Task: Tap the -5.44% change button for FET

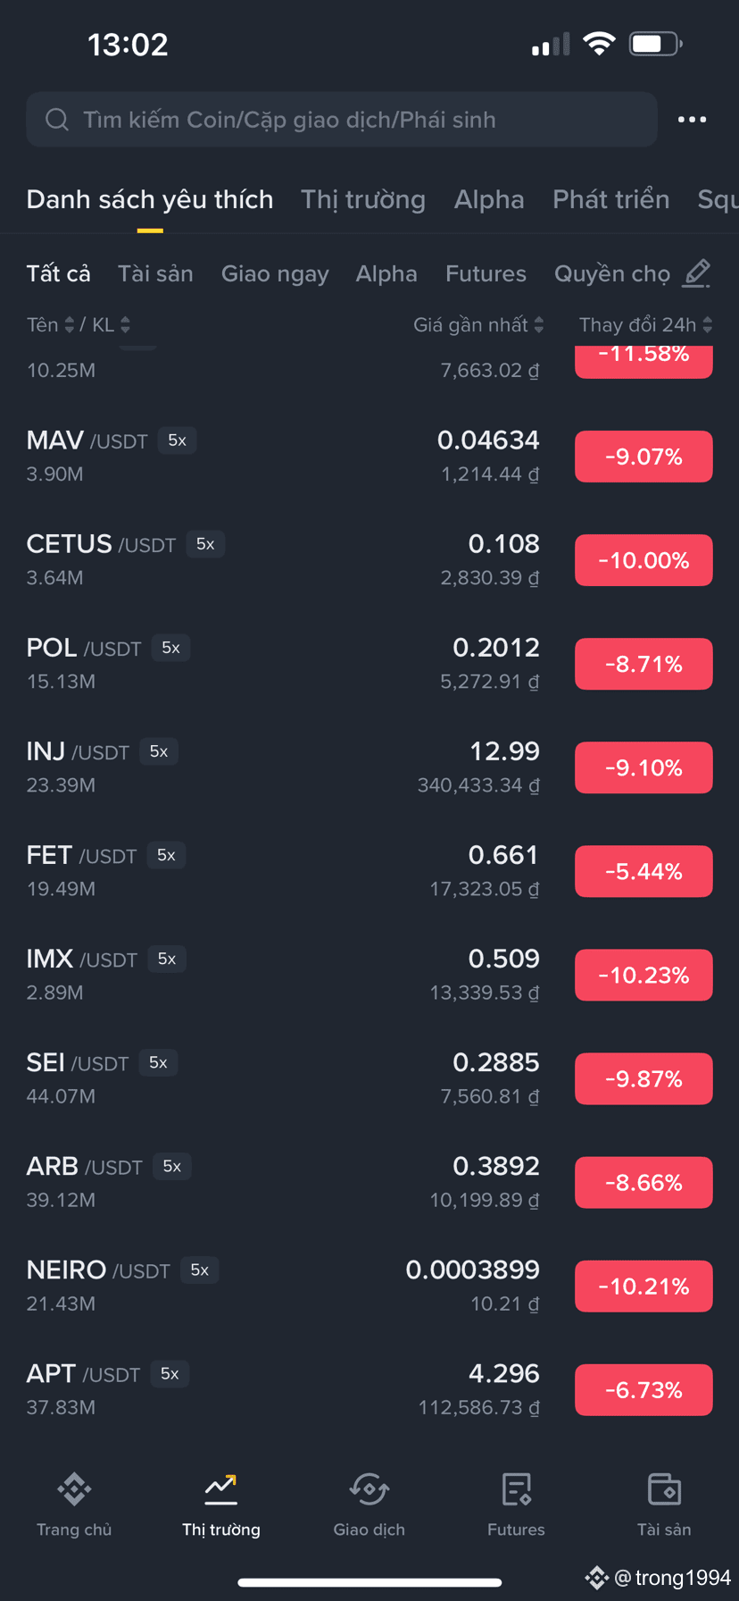Action: tap(644, 871)
